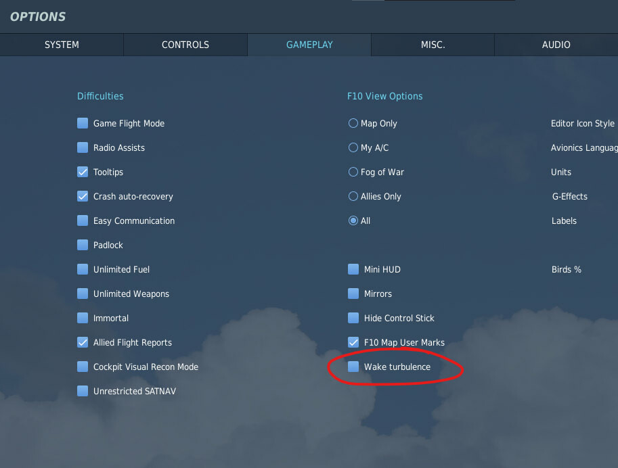This screenshot has width=618, height=468.
Task: Enable Wake turbulence checkbox
Action: (353, 367)
